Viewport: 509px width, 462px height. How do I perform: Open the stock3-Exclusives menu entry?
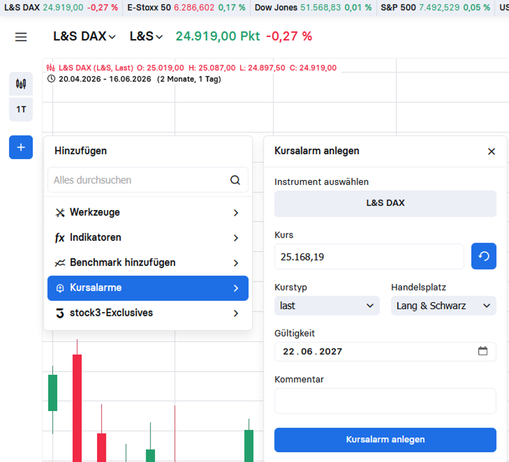(148, 313)
